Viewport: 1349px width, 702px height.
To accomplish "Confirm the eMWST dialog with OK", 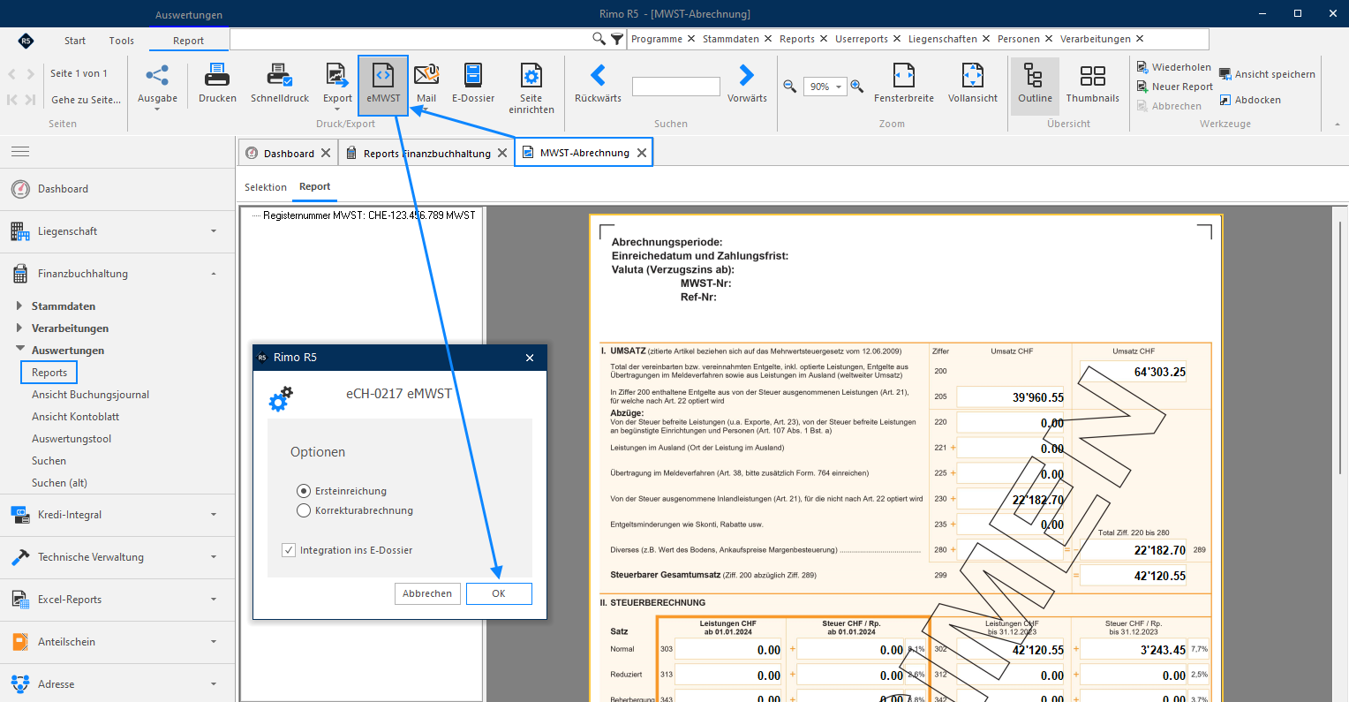I will click(x=499, y=593).
